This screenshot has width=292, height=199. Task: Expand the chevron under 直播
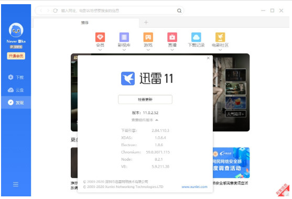coord(172,50)
